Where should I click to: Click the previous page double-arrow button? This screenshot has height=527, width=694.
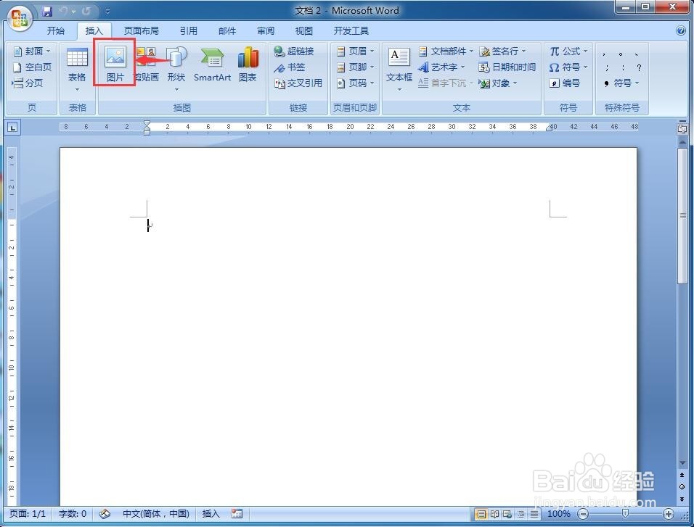tap(682, 476)
